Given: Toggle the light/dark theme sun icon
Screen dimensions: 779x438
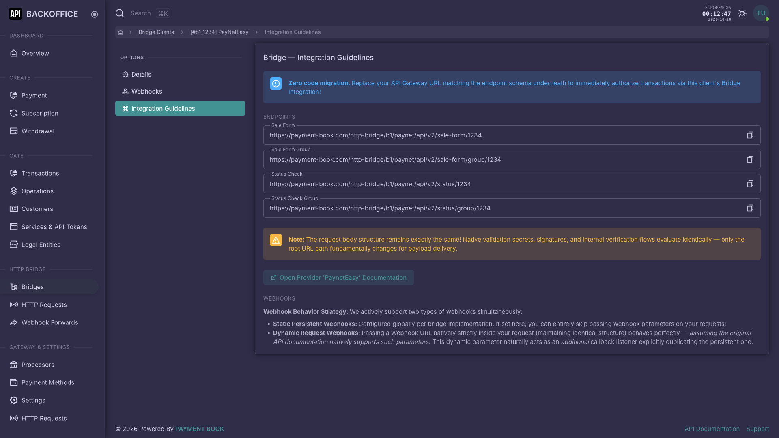Looking at the screenshot, I should pyautogui.click(x=742, y=13).
